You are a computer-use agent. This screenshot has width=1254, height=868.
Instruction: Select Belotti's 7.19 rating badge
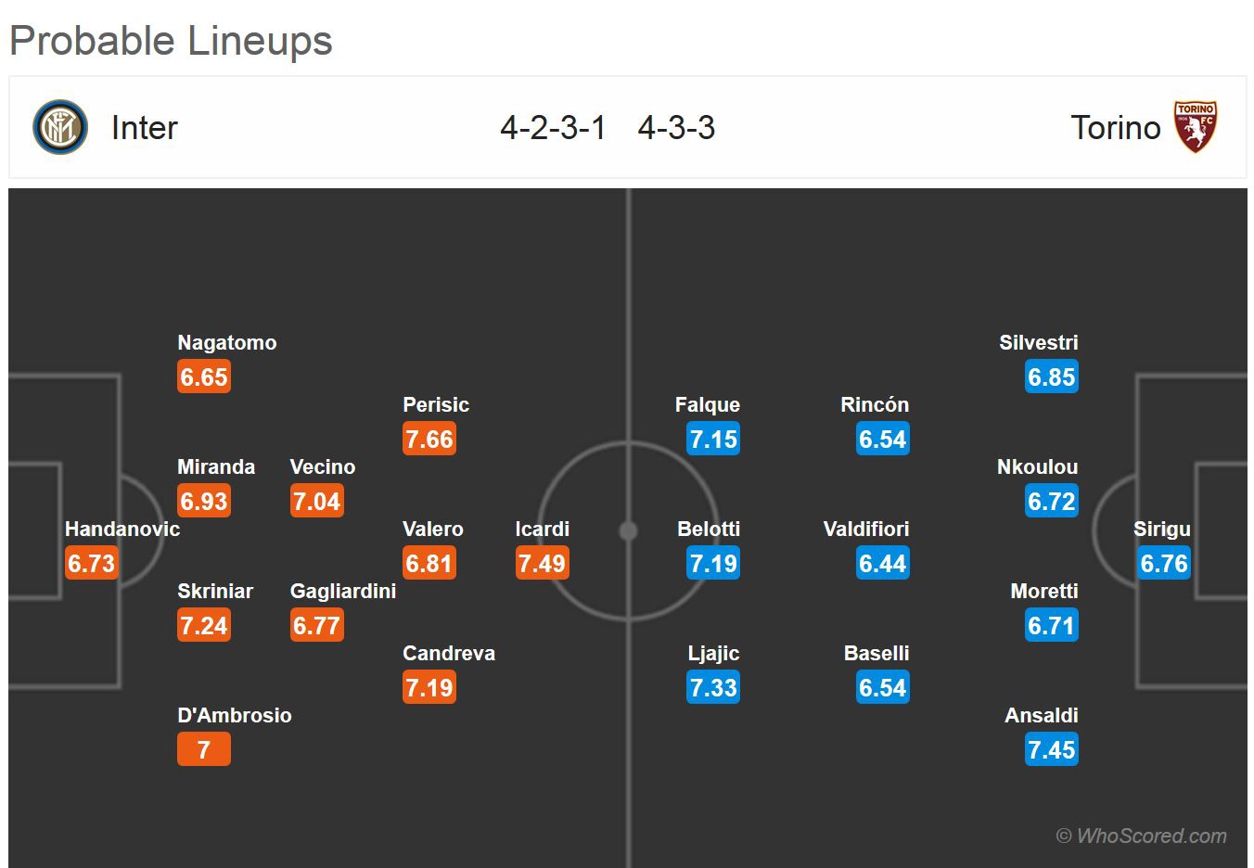tap(713, 563)
